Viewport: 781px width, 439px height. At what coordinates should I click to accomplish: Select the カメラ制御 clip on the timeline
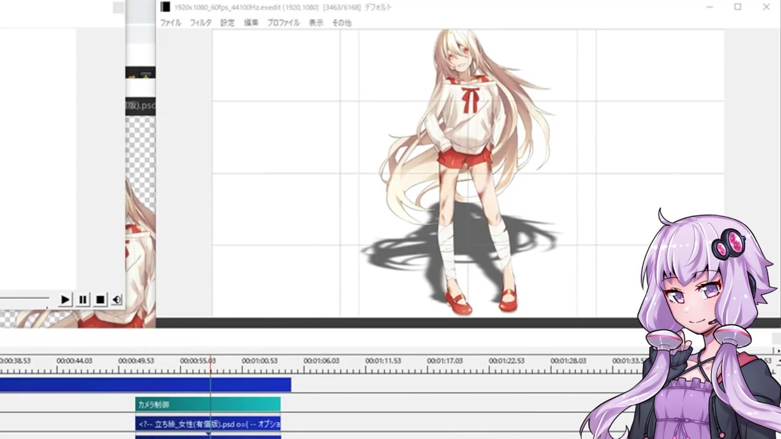coord(208,404)
